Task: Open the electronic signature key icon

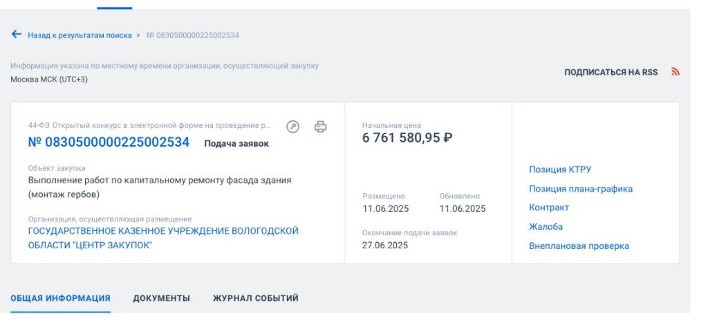Action: click(293, 127)
